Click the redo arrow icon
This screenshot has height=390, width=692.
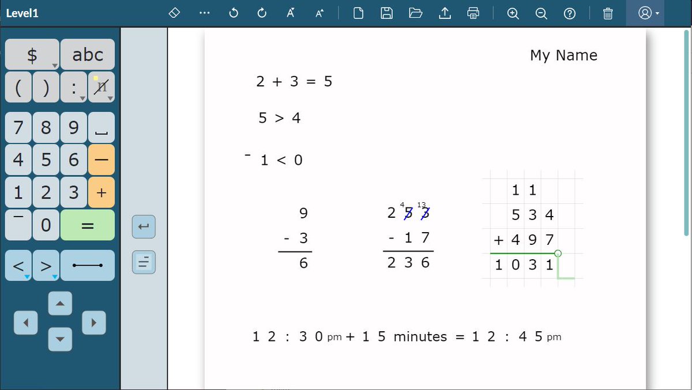[x=262, y=13]
